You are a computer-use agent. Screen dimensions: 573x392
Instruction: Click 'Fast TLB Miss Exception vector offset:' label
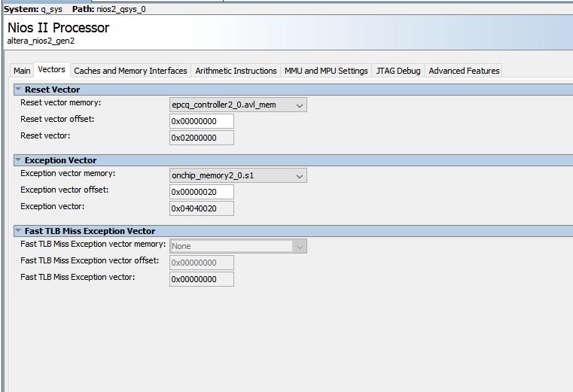(x=90, y=260)
